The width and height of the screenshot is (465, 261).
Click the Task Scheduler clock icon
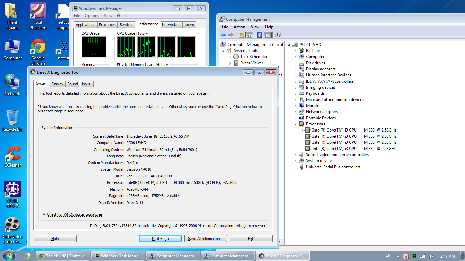pos(236,57)
